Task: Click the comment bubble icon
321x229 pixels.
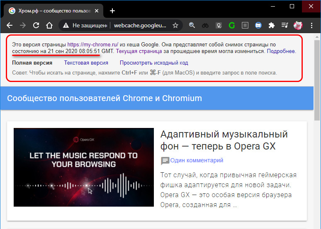Action: point(165,161)
